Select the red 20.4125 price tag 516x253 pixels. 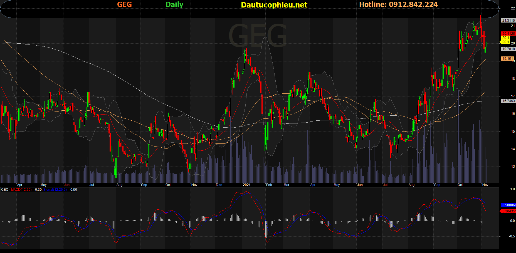508,34
